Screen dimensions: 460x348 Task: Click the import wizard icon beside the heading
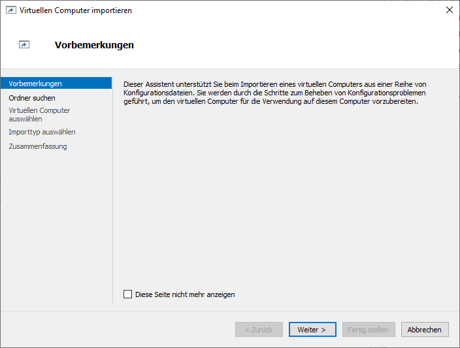pos(24,45)
